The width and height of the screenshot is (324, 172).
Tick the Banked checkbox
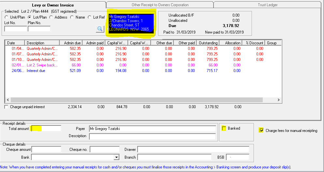coord(224,128)
